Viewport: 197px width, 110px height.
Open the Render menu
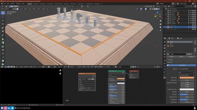(12, 4)
